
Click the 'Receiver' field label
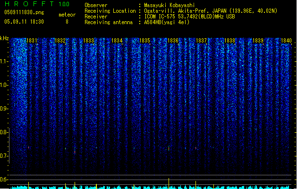click(96, 17)
